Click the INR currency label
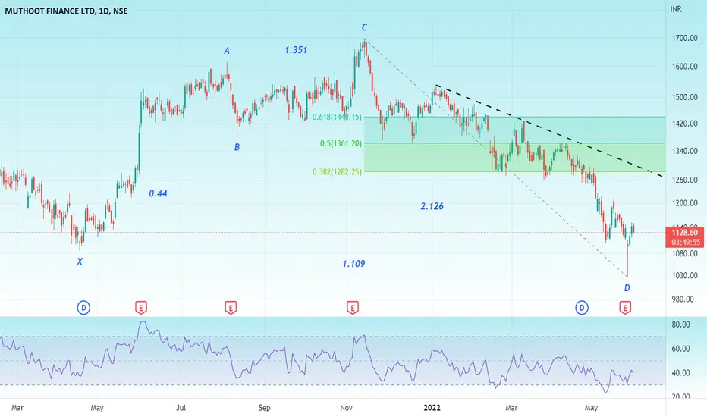This screenshot has height=417, width=707. [676, 9]
